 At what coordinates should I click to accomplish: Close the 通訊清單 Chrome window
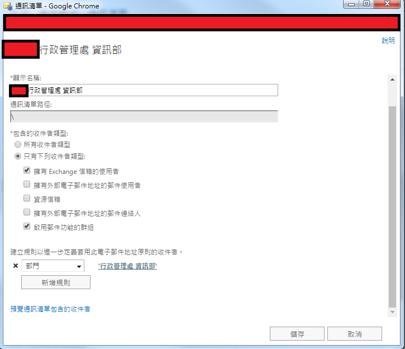coord(387,4)
